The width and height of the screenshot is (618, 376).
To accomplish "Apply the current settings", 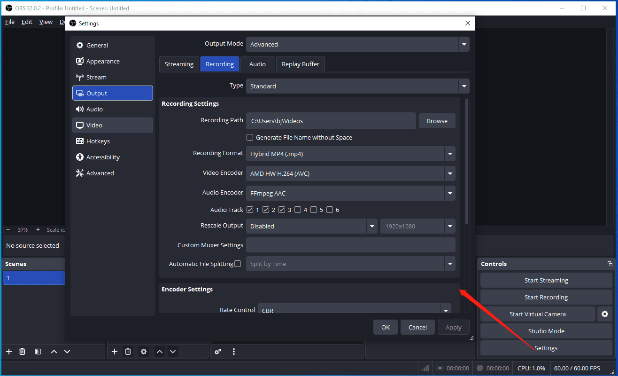I will pyautogui.click(x=453, y=327).
